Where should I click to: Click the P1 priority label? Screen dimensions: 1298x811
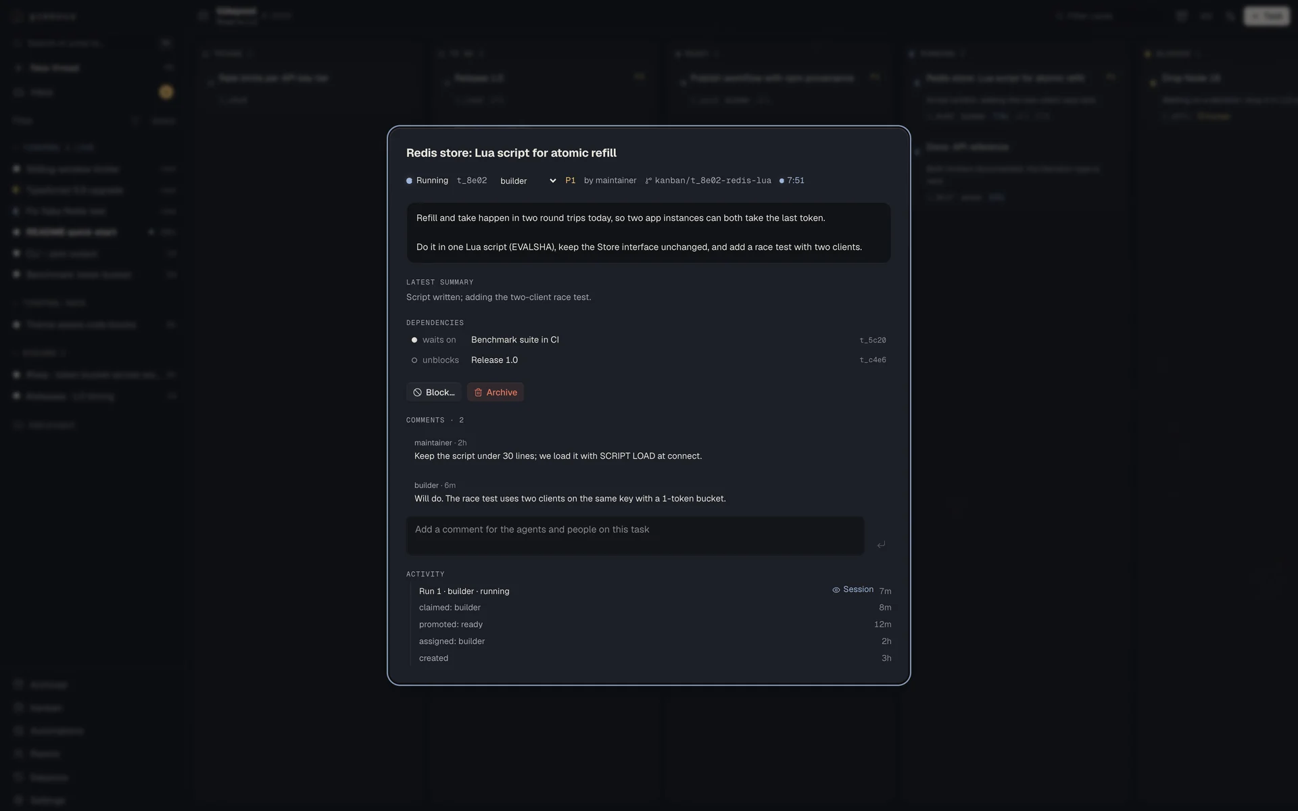click(x=571, y=180)
